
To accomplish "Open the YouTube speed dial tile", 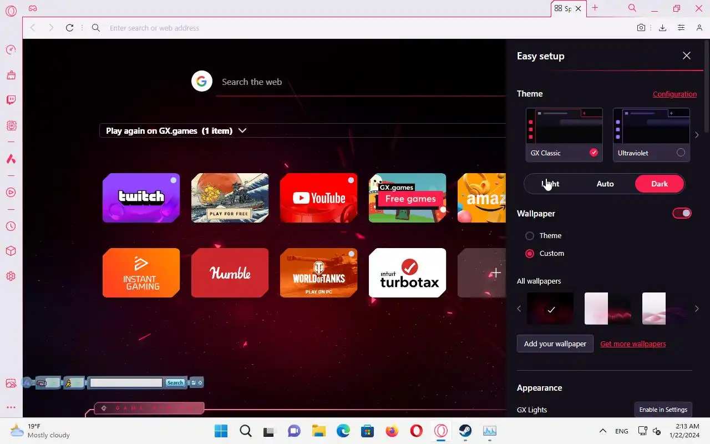I will pyautogui.click(x=319, y=198).
